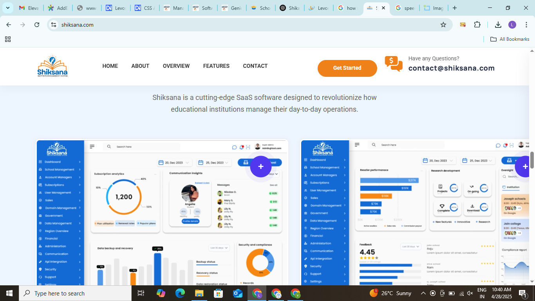Open the profile avatar labeled L
Screen dimensions: 535x301
coord(512,25)
